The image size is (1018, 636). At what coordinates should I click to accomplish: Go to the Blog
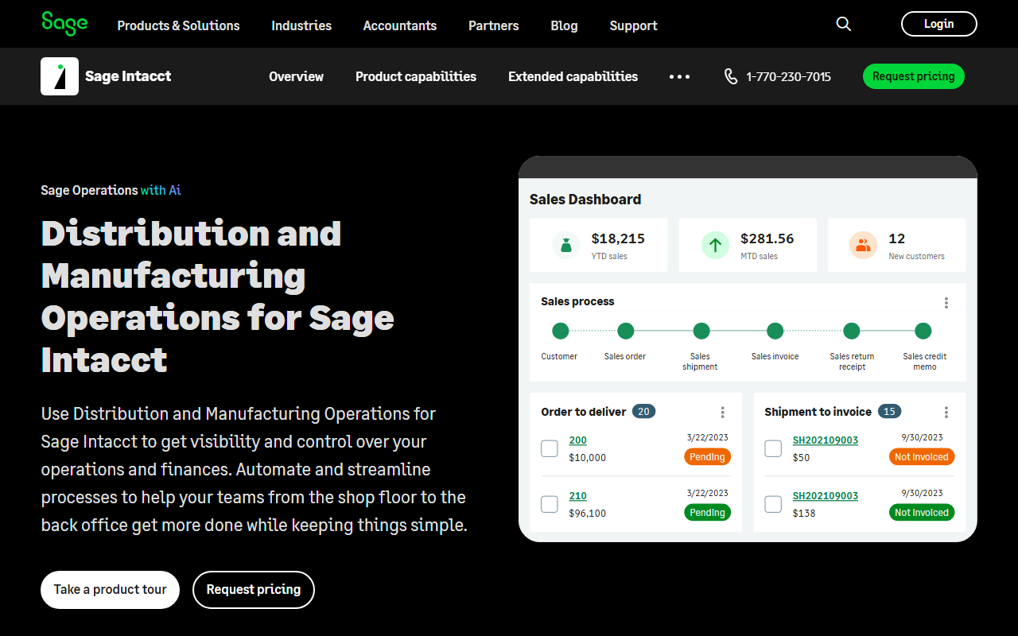[564, 25]
